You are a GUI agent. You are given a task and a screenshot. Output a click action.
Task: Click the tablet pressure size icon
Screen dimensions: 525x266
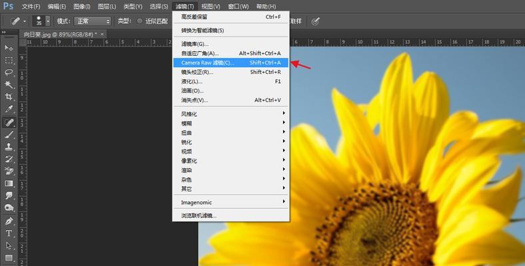click(x=315, y=21)
